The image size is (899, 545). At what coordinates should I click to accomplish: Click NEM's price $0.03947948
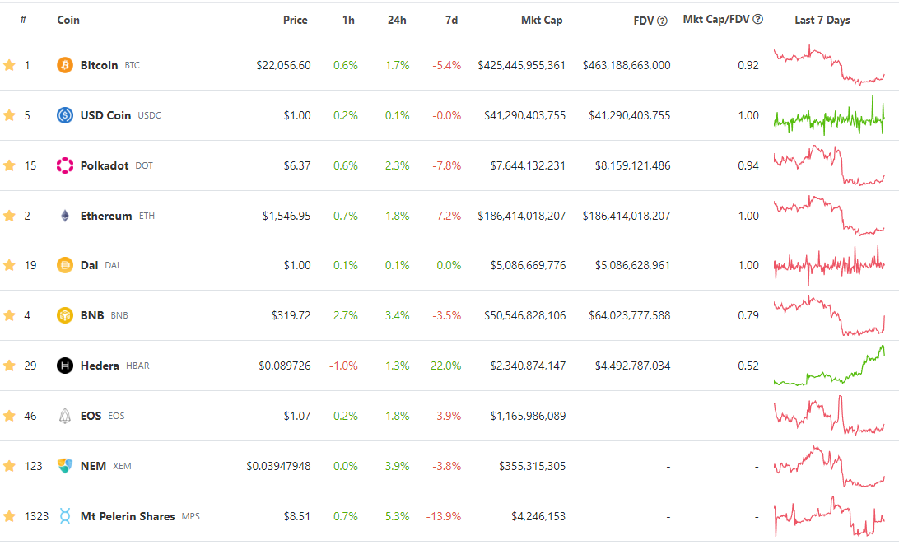(278, 466)
